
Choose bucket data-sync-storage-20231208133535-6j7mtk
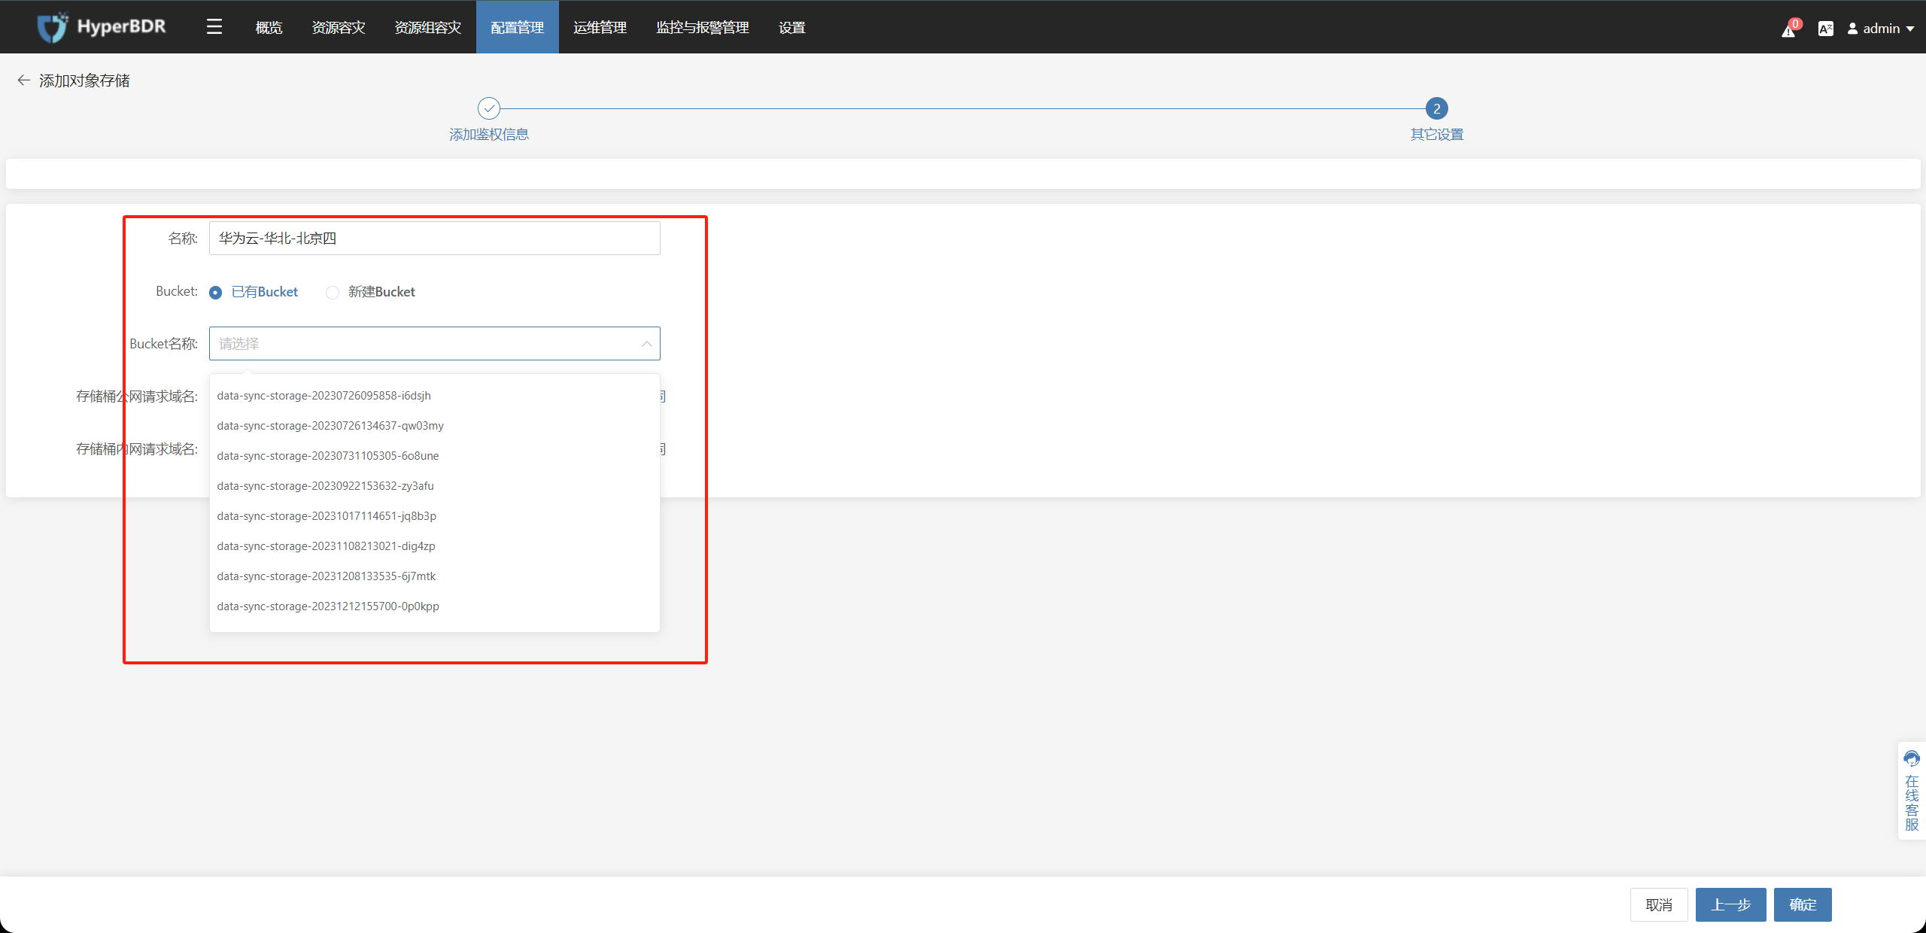pos(435,576)
